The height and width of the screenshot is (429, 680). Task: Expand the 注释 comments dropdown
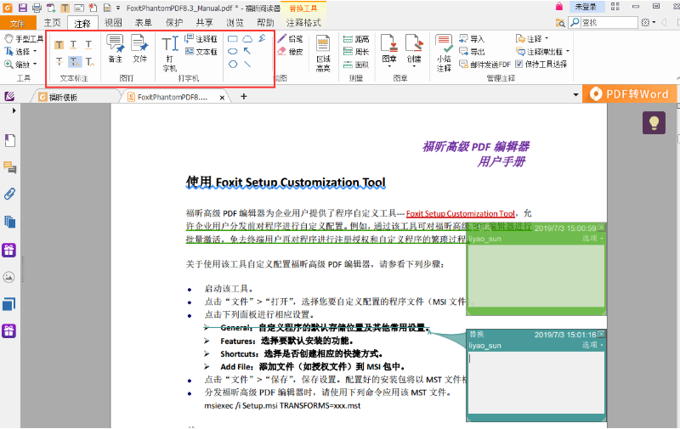tap(547, 38)
